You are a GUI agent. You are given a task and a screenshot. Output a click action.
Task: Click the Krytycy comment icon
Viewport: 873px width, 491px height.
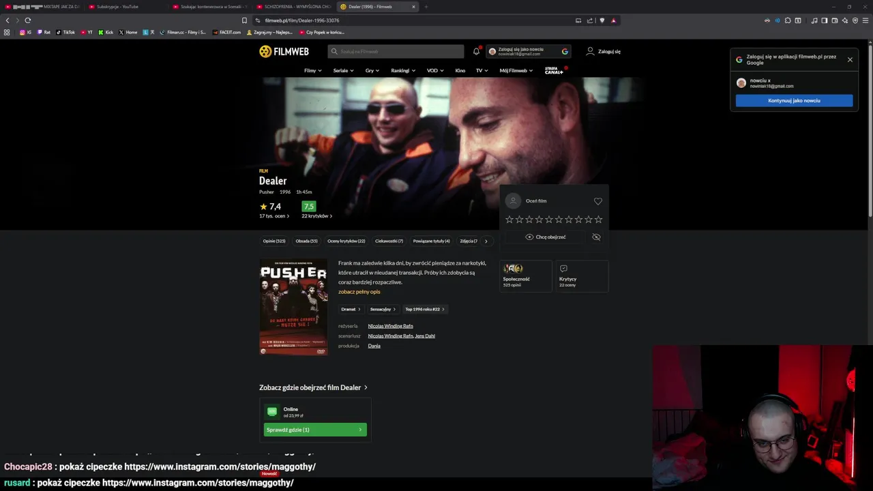(563, 269)
